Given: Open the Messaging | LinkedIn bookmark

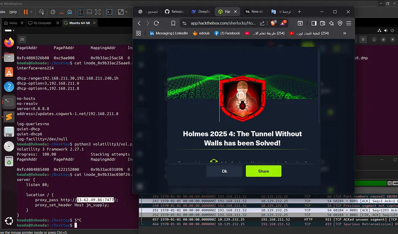Looking at the screenshot, I should click(x=169, y=33).
